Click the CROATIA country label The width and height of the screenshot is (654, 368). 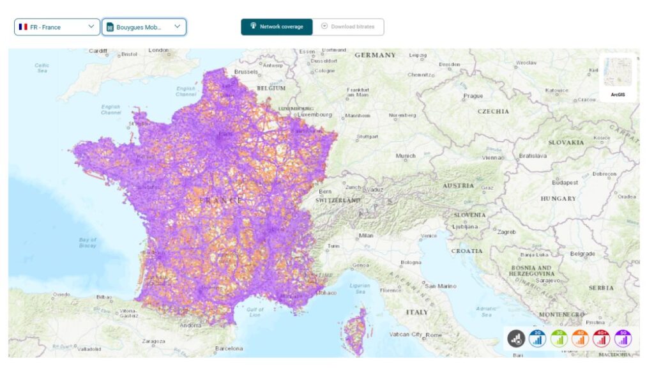467,251
